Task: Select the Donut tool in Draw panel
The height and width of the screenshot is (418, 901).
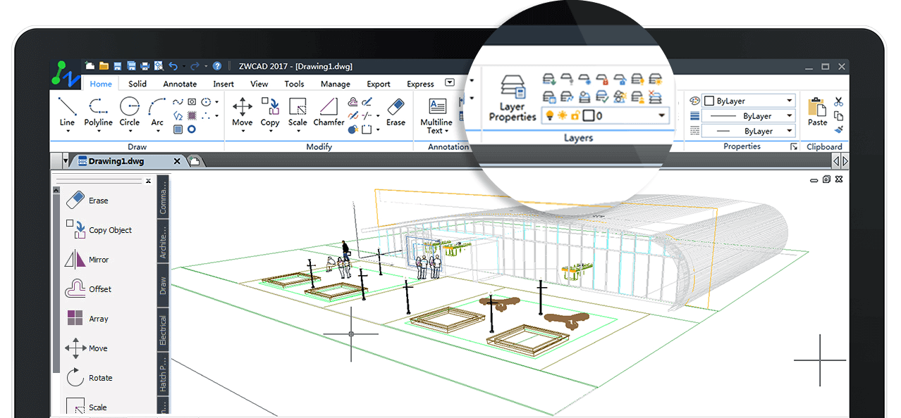Action: coord(191,129)
